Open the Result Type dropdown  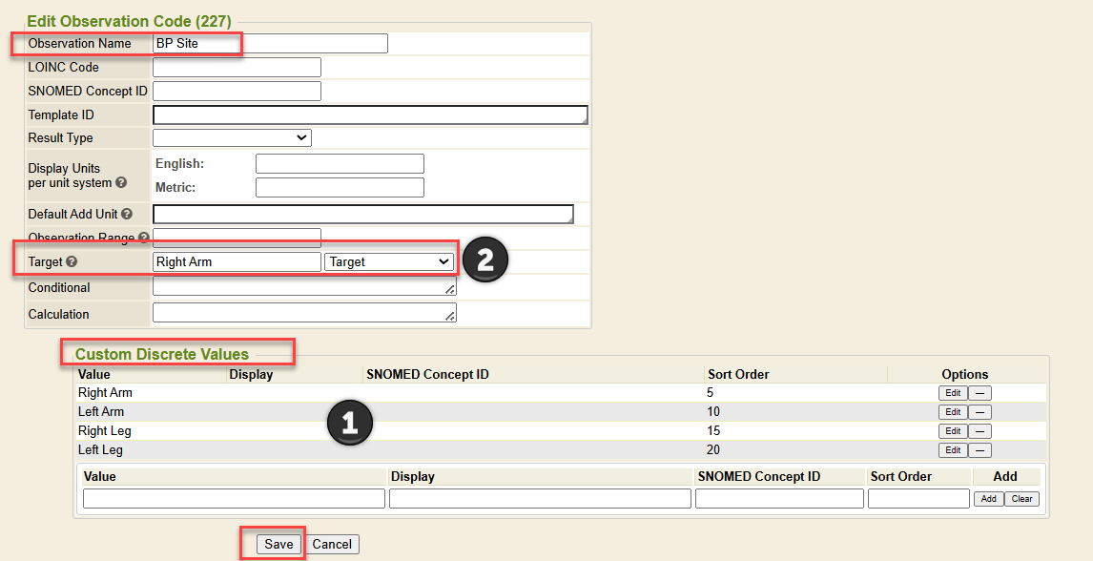coord(232,138)
